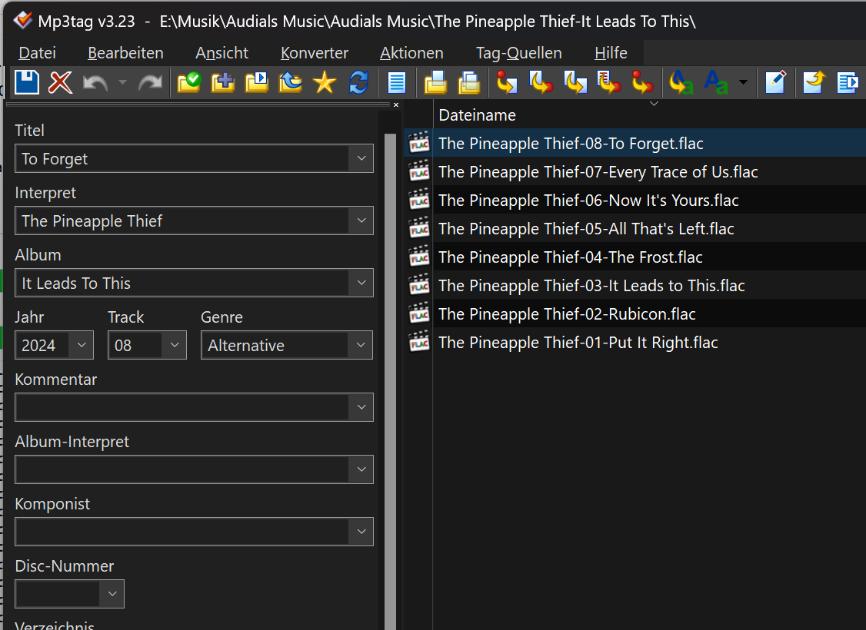Viewport: 866px width, 630px height.
Task: Open the Ansicht menu
Action: coord(222,53)
